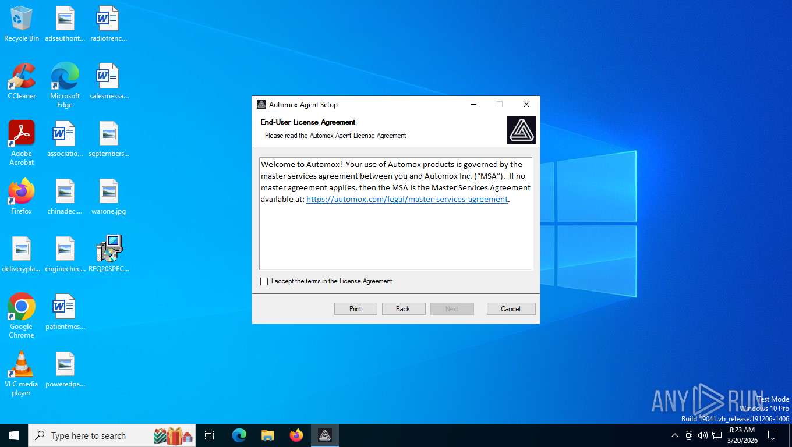The height and width of the screenshot is (447, 792).
Task: Select the Google Chrome desktop shortcut
Action: coord(22,315)
